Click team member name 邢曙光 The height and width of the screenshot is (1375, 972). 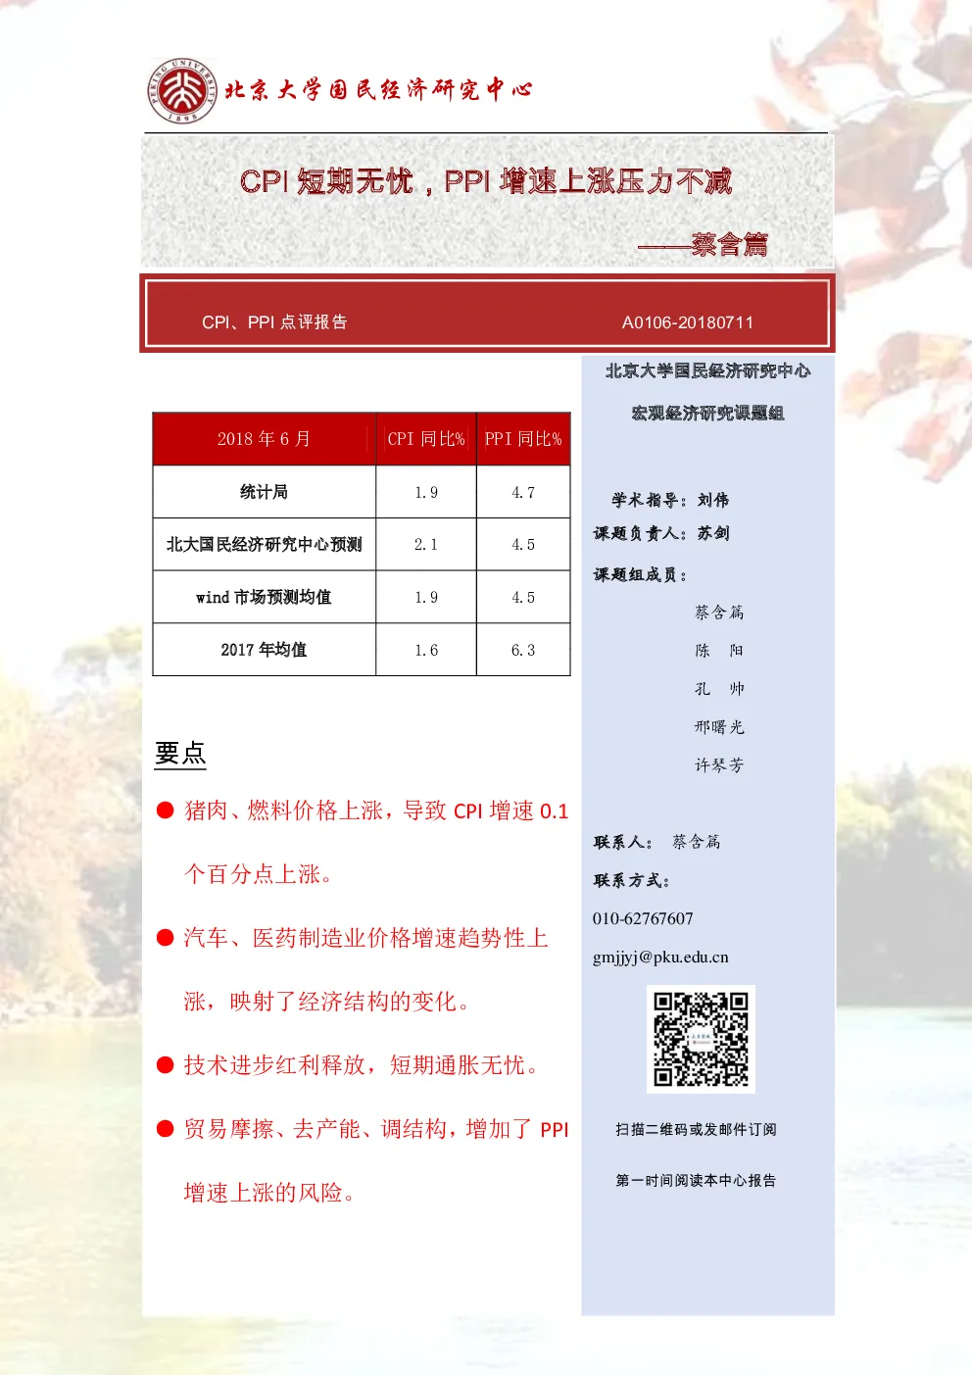(x=719, y=727)
